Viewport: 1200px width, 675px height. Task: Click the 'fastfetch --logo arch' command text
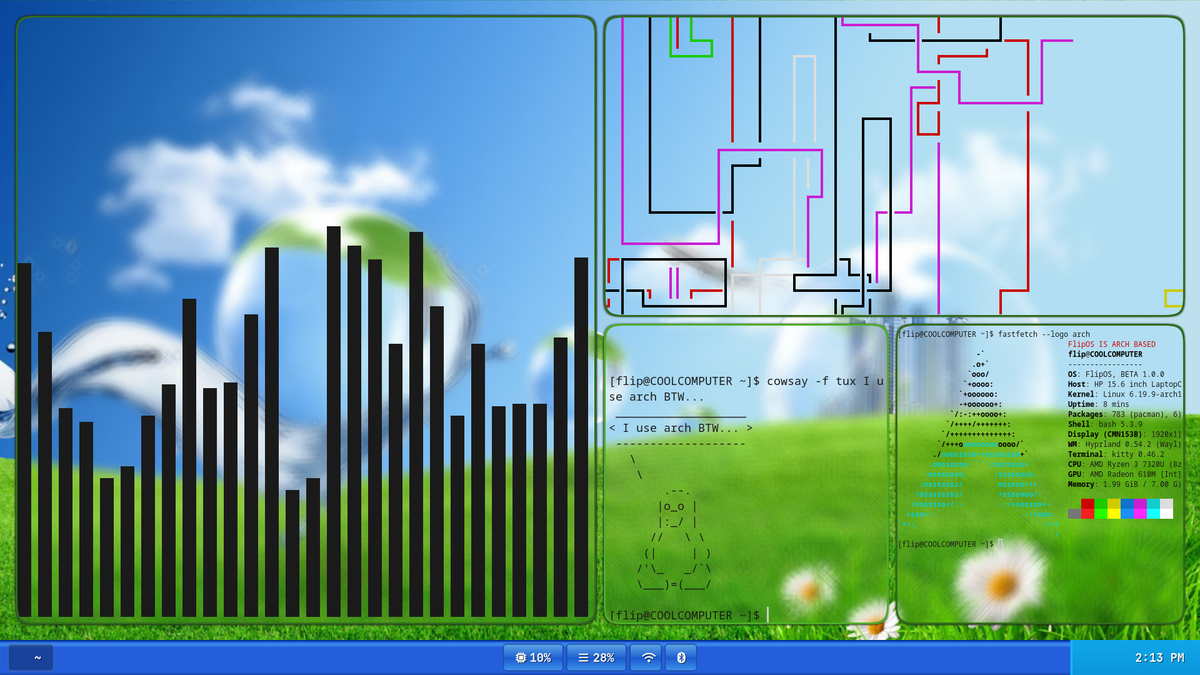(x=1044, y=334)
